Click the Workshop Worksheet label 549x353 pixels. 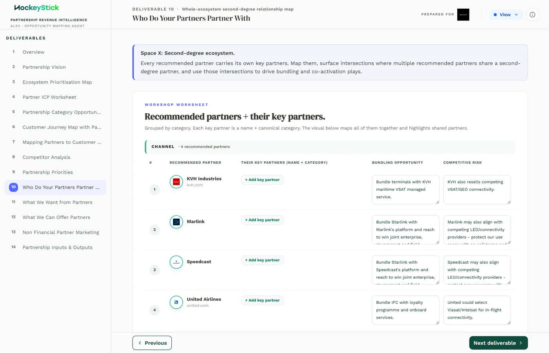pyautogui.click(x=176, y=105)
